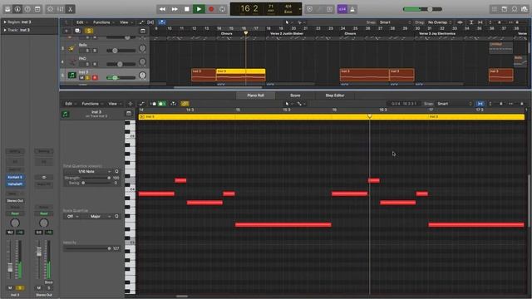Switch to the Step Editor tab
This screenshot has width=532, height=299.
[x=335, y=96]
